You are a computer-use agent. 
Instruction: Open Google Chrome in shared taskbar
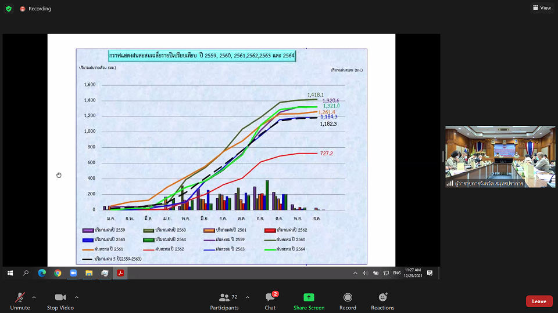click(58, 273)
